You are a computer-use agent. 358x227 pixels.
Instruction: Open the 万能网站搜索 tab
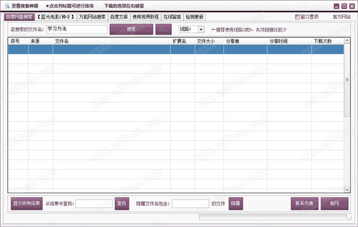pos(92,17)
